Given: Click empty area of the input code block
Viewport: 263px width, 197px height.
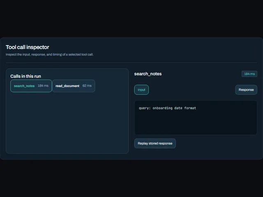Looking at the screenshot, I should pos(196,123).
